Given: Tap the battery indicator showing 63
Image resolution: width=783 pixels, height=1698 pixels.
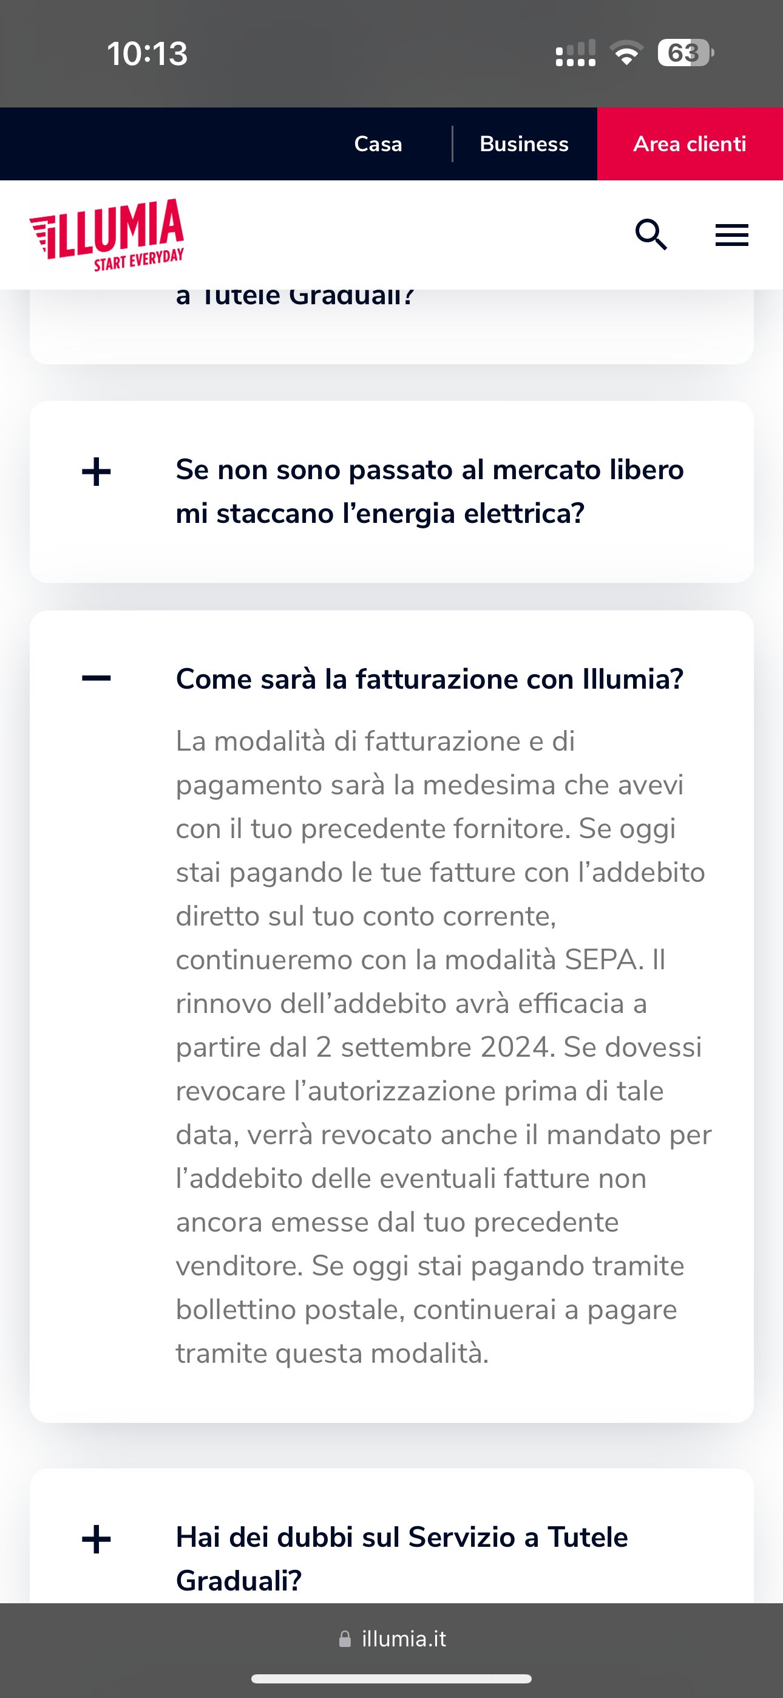Looking at the screenshot, I should click(685, 53).
